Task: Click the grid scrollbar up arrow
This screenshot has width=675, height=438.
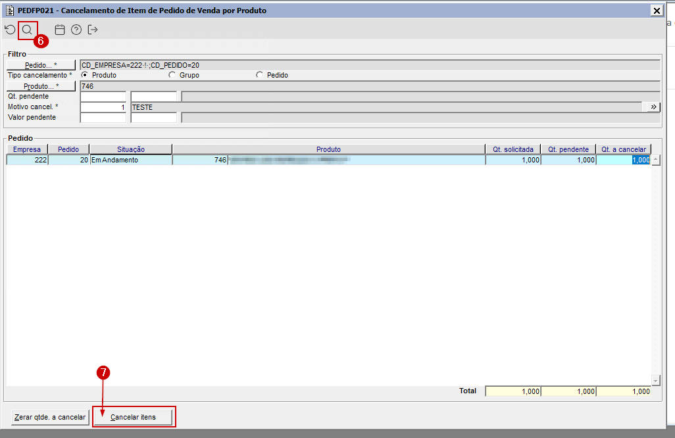Action: (x=656, y=160)
